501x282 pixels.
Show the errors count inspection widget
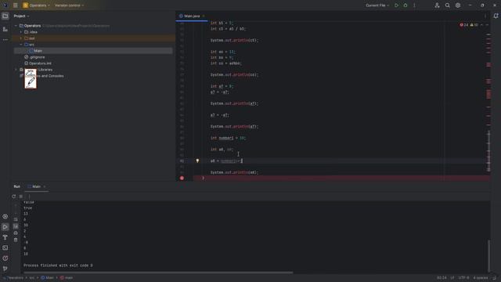point(464,25)
